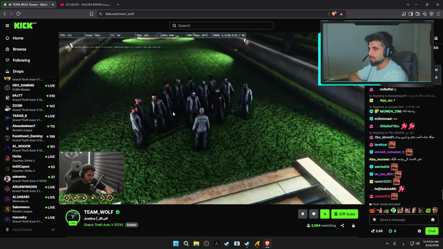Click the 3.6K channel points icon

[x=373, y=231]
